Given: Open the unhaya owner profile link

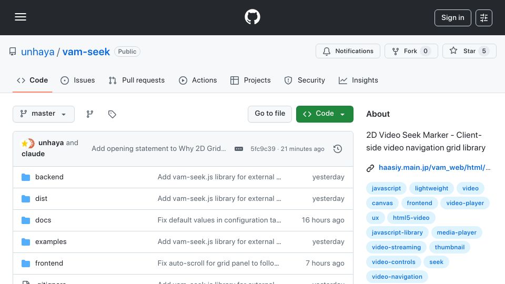Looking at the screenshot, I should [38, 52].
